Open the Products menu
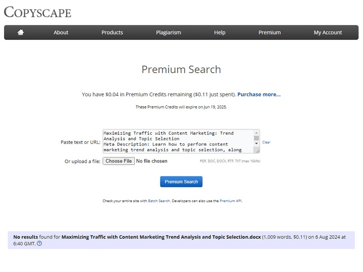Screen dimensions: 363x272 click(112, 32)
